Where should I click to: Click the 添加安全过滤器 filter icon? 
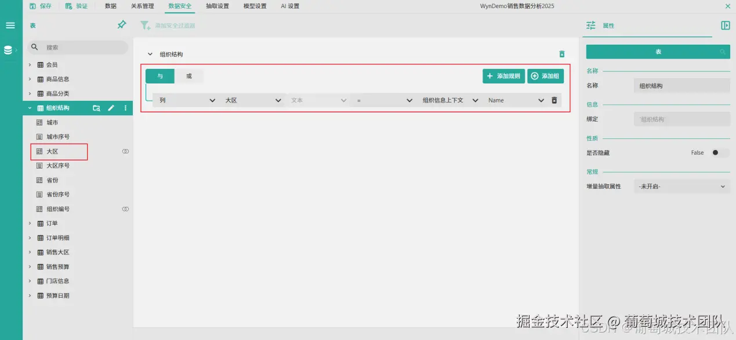144,25
